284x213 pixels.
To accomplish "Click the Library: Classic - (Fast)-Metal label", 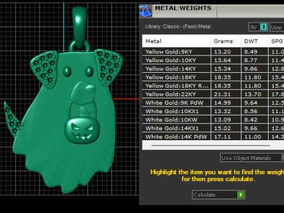I will (x=178, y=27).
